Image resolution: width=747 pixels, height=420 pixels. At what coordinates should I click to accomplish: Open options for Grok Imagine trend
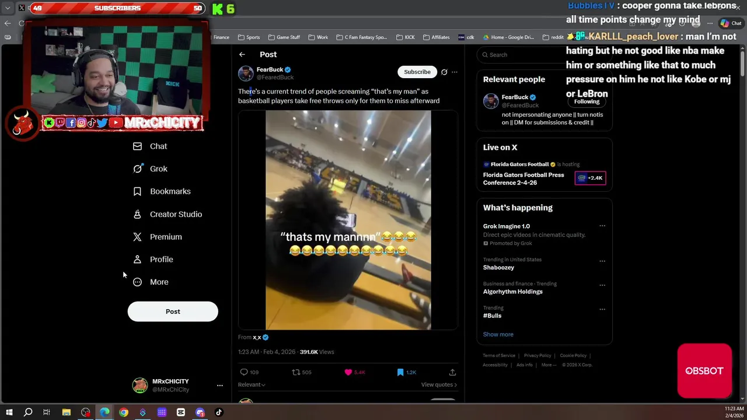(602, 226)
